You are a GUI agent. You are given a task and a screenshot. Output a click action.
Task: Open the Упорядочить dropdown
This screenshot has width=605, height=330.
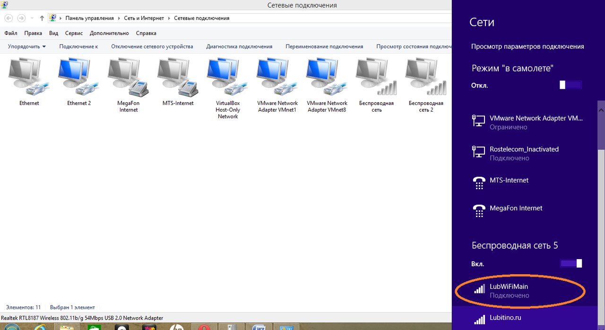coord(27,46)
